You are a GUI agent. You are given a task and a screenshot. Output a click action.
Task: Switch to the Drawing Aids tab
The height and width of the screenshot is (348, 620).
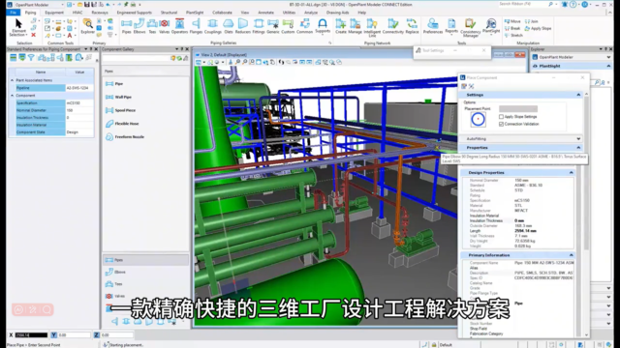pos(337,13)
